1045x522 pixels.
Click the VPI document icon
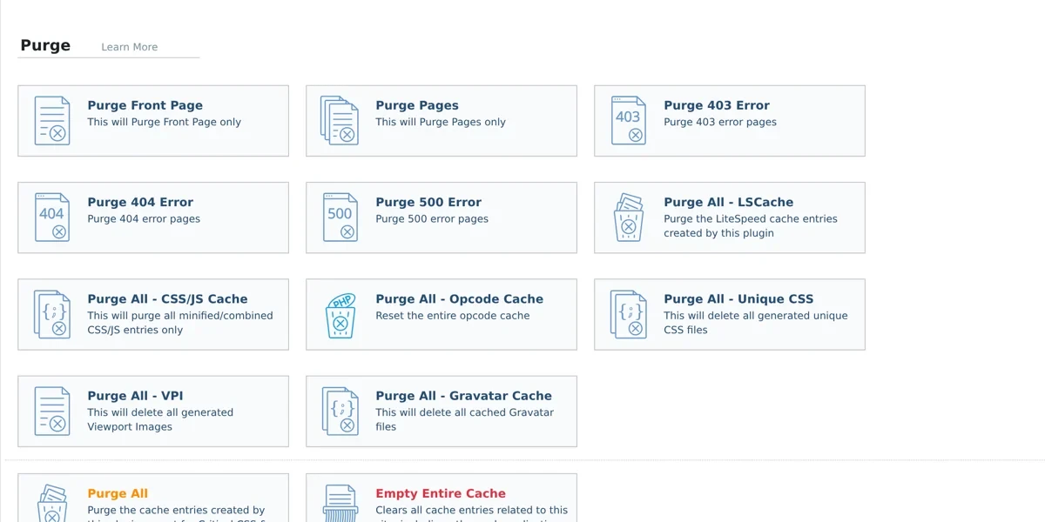(52, 411)
